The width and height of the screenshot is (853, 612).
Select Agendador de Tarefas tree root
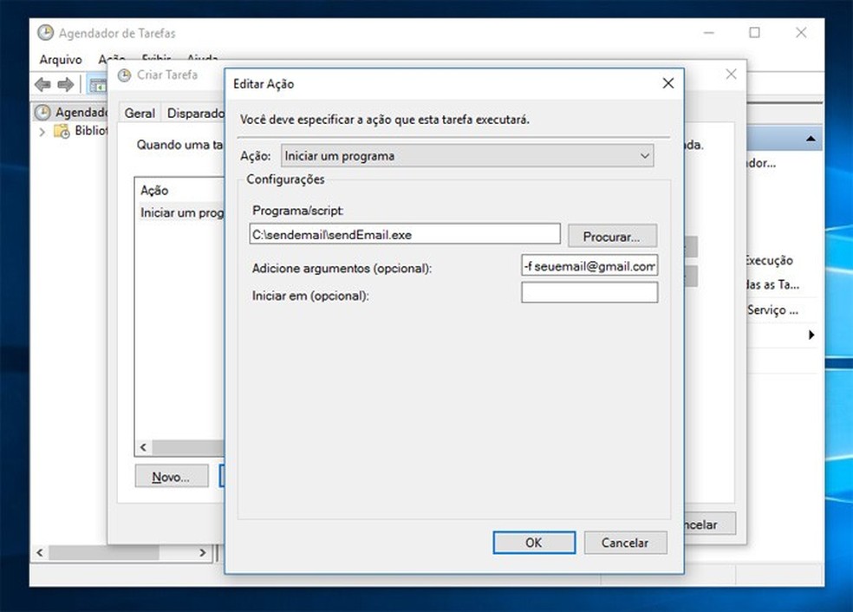pyautogui.click(x=72, y=112)
